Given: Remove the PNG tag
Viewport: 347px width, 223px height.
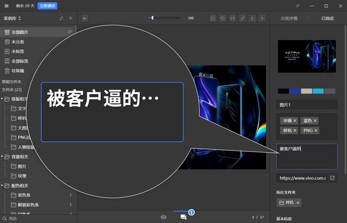Looking at the screenshot, I should pyautogui.click(x=316, y=130).
